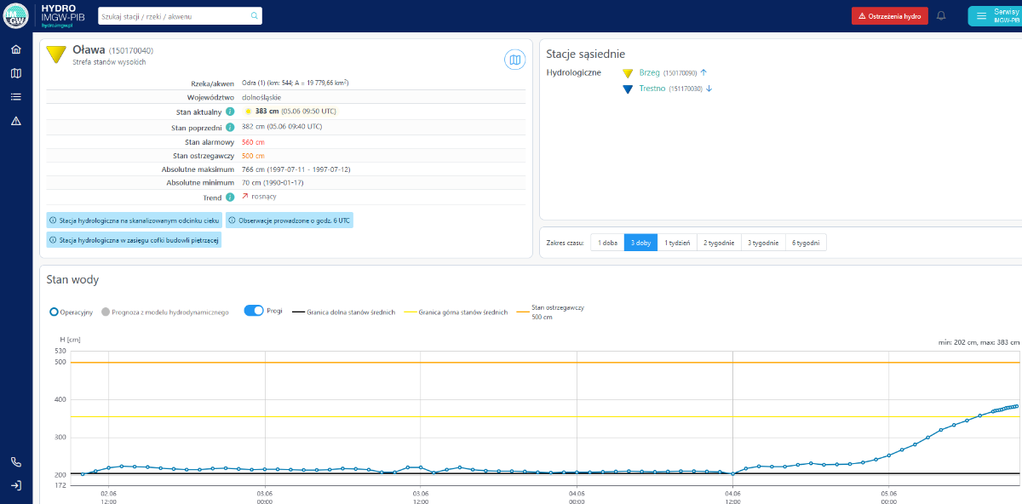This screenshot has width=1022, height=504.
Task: Click info icon next to Trend
Action: 230,198
